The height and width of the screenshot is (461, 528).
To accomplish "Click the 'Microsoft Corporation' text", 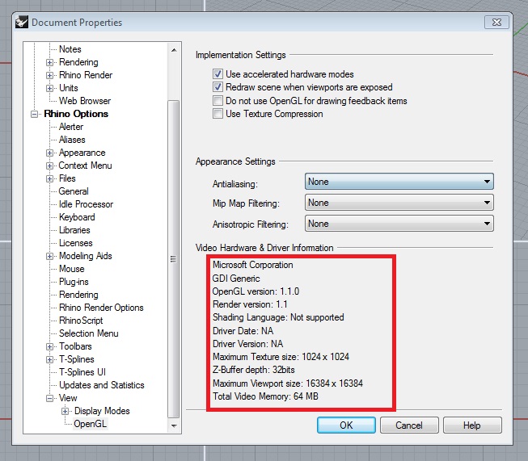I will point(253,265).
